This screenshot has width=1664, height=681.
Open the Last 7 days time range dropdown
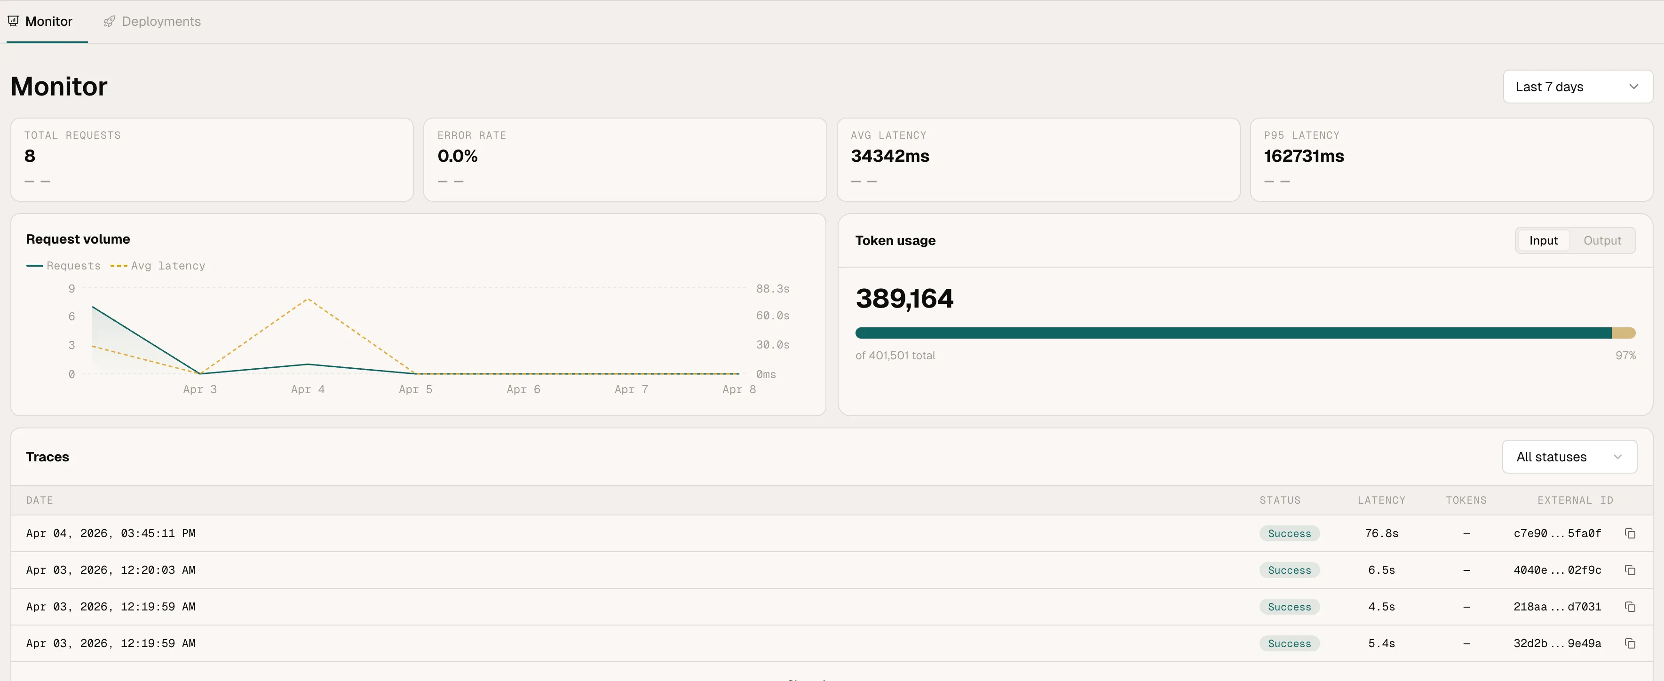point(1577,86)
